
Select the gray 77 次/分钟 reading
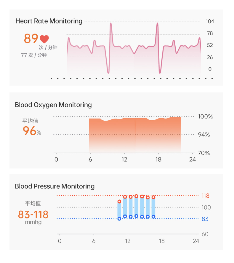coord(34,55)
